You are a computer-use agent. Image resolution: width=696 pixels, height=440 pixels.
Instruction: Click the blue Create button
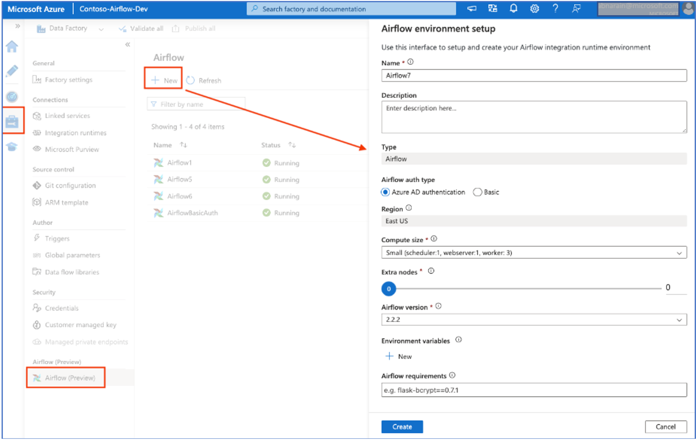tap(402, 427)
